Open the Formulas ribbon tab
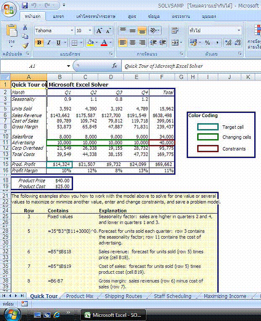This screenshot has width=261, height=321. [132, 16]
